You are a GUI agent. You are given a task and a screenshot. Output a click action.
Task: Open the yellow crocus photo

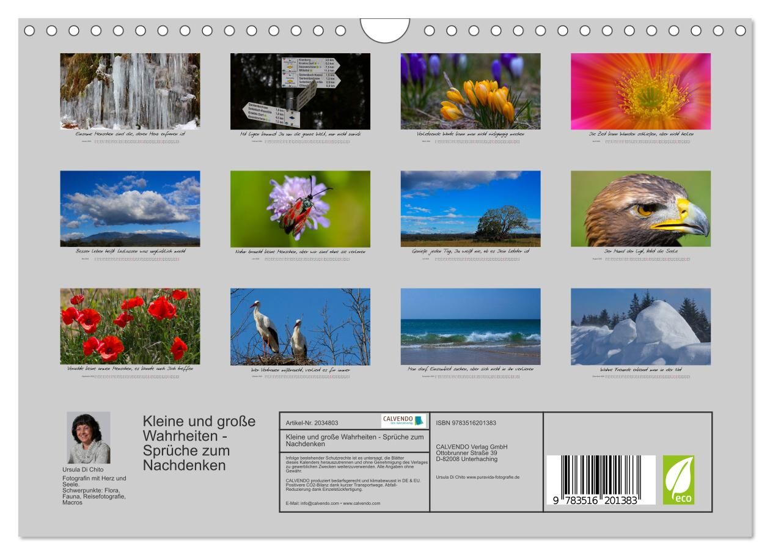coord(470,91)
